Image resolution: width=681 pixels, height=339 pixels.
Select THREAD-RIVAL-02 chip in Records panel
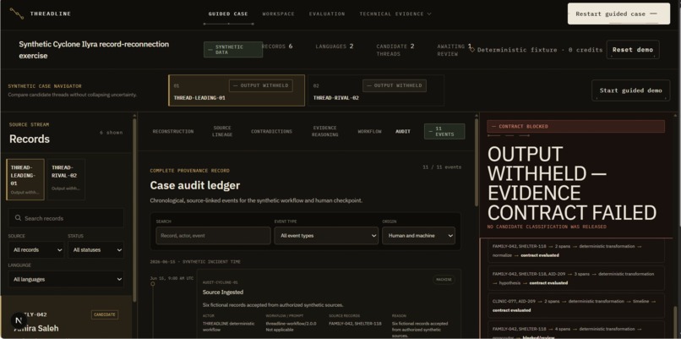click(x=66, y=179)
